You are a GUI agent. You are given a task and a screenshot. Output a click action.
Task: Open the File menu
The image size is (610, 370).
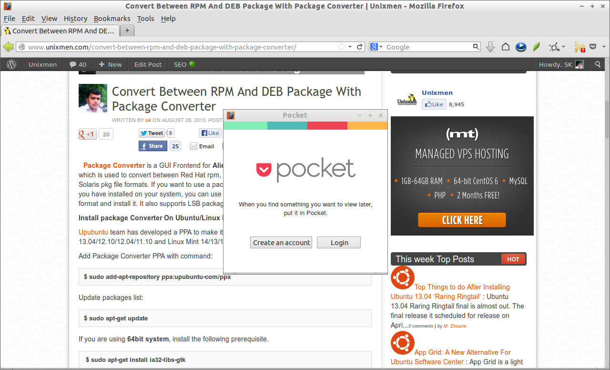10,19
